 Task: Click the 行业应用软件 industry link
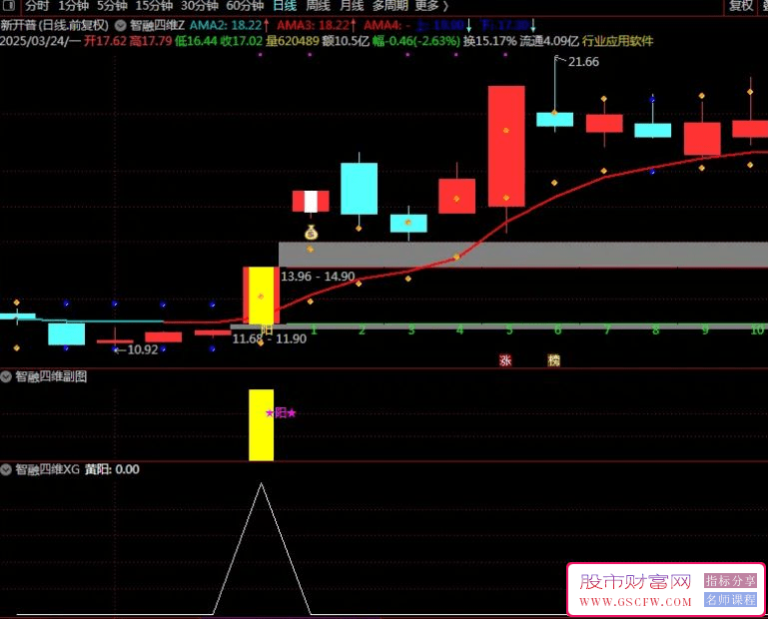[x=617, y=41]
